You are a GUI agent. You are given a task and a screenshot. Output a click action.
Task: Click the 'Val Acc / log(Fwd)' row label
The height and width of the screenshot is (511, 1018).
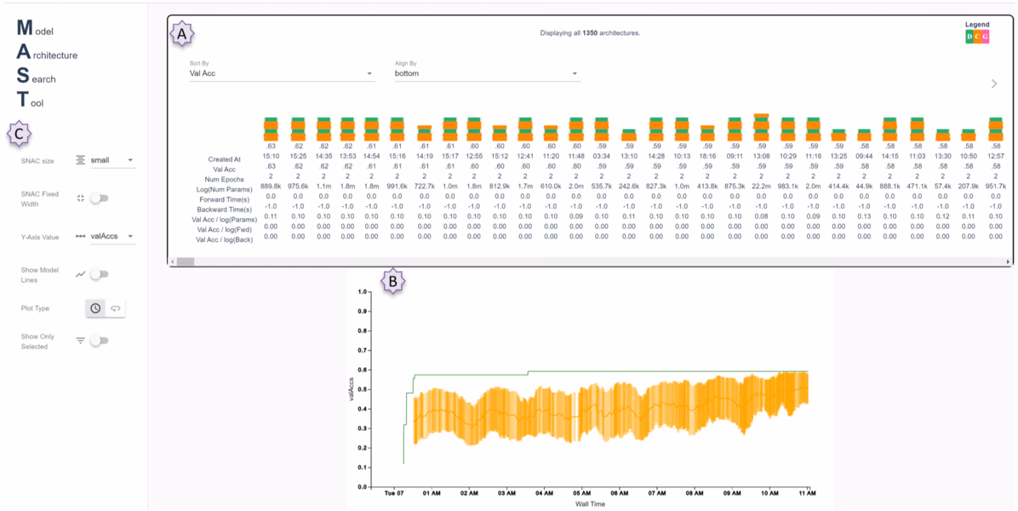tap(223, 230)
